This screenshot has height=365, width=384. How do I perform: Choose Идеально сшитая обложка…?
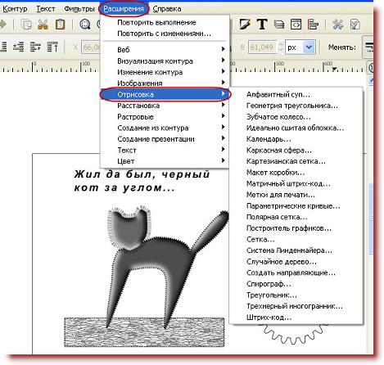[x=296, y=128]
